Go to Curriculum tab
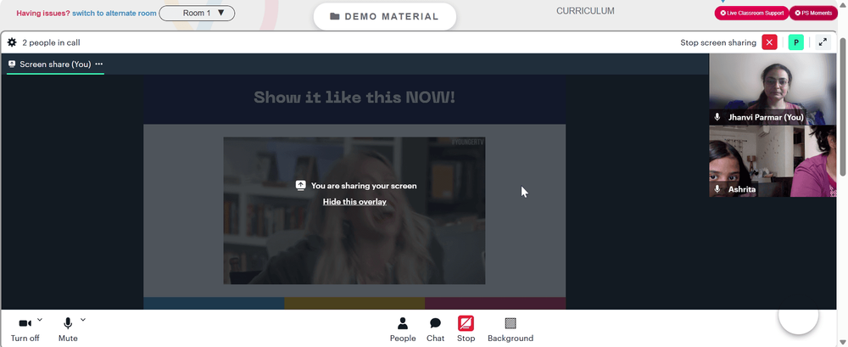The width and height of the screenshot is (848, 347). [585, 11]
